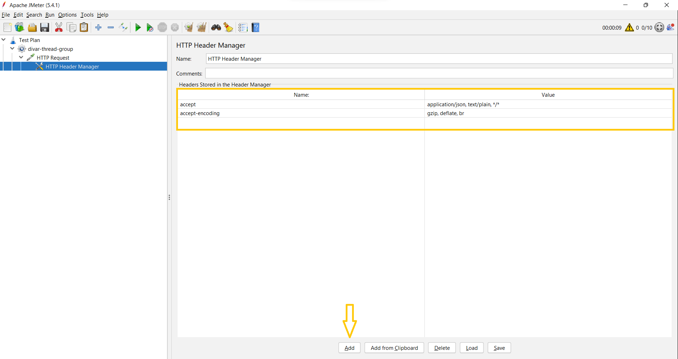Open the Options menu
The width and height of the screenshot is (678, 359).
pyautogui.click(x=67, y=15)
